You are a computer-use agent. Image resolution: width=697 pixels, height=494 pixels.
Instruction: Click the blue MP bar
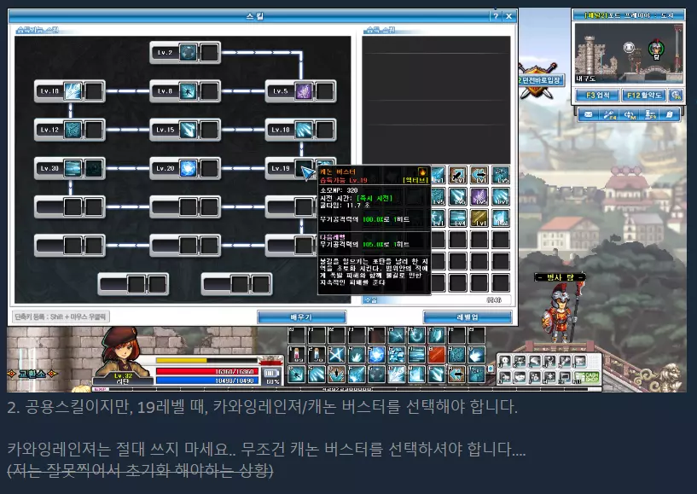[x=207, y=381]
